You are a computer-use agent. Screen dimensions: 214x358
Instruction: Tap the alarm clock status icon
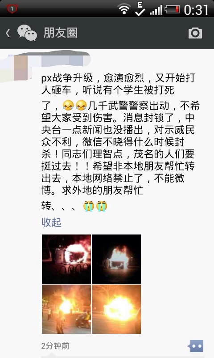[12, 9]
